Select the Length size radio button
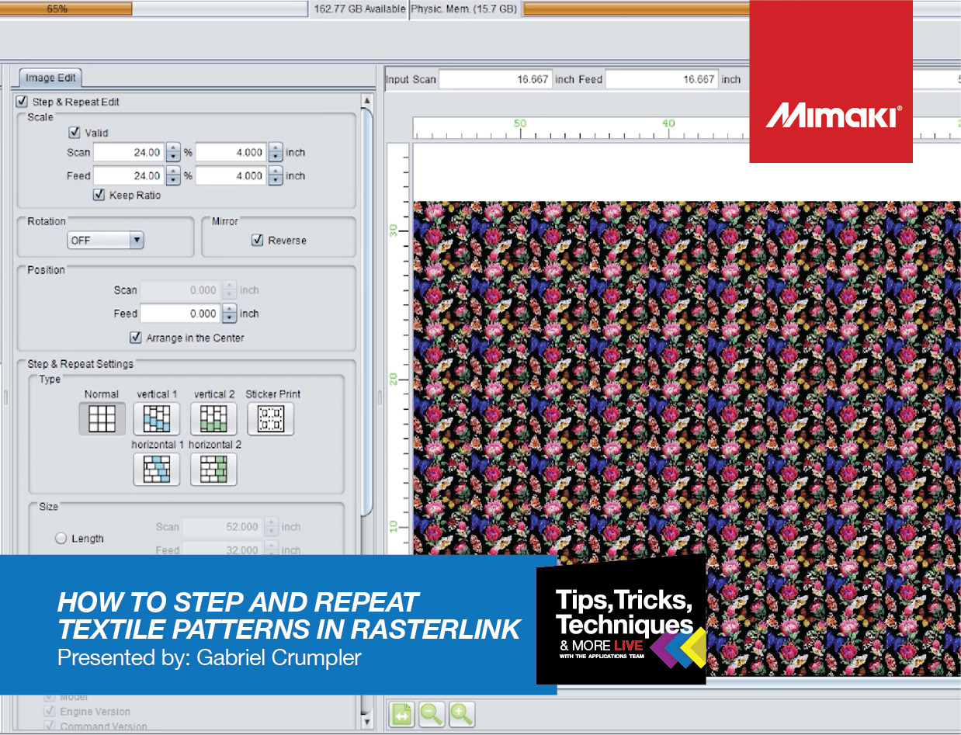Screen dimensions: 961x735 pos(61,539)
